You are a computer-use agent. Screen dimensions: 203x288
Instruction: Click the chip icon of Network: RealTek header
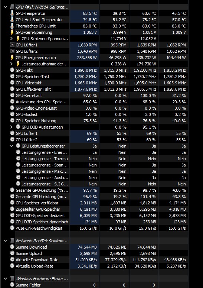point(12,241)
